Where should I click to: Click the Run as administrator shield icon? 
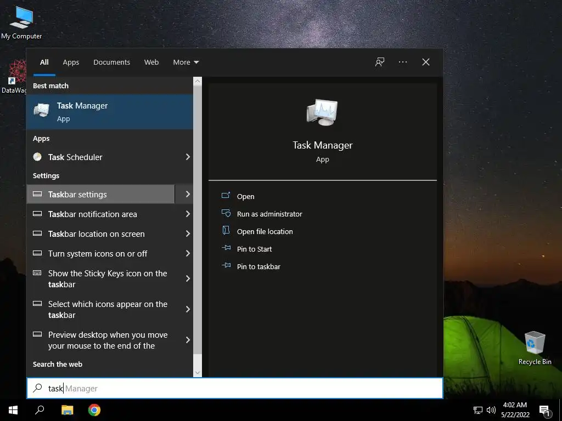click(x=226, y=213)
